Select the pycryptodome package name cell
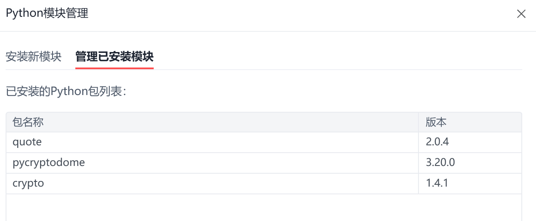Screen dimensions: 536x221 point(212,163)
